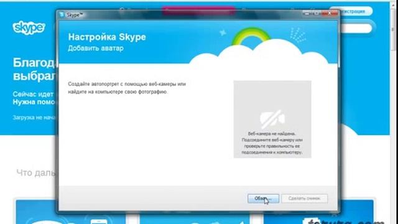Close the Skype setup window

(330, 13)
